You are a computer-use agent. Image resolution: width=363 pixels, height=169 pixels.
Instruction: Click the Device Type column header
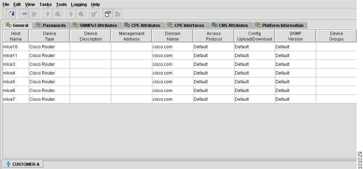point(49,36)
